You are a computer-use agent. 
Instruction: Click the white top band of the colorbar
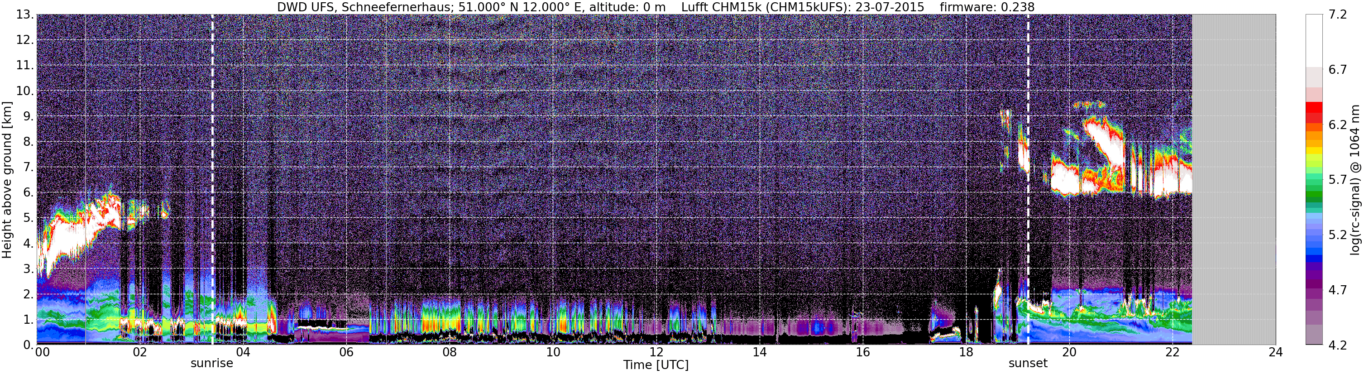pos(1314,41)
